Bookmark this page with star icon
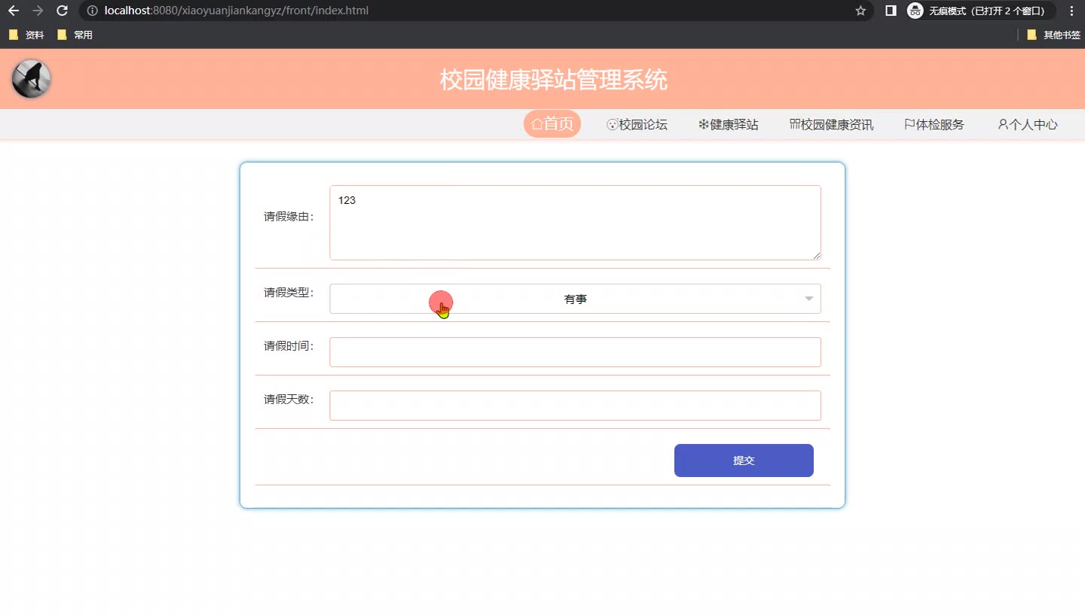This screenshot has width=1085, height=614. click(x=860, y=11)
